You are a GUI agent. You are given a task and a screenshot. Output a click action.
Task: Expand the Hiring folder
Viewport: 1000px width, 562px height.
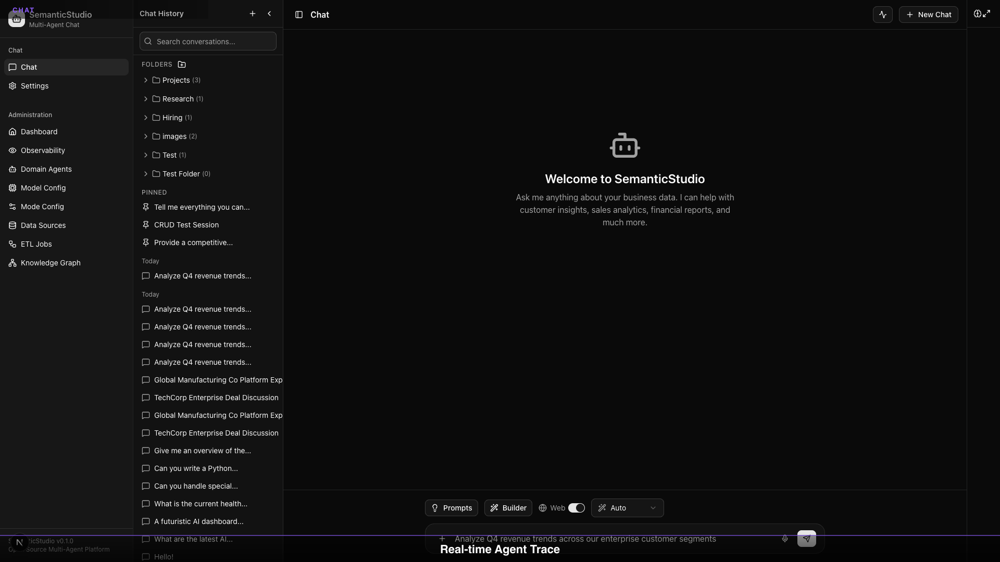[146, 118]
